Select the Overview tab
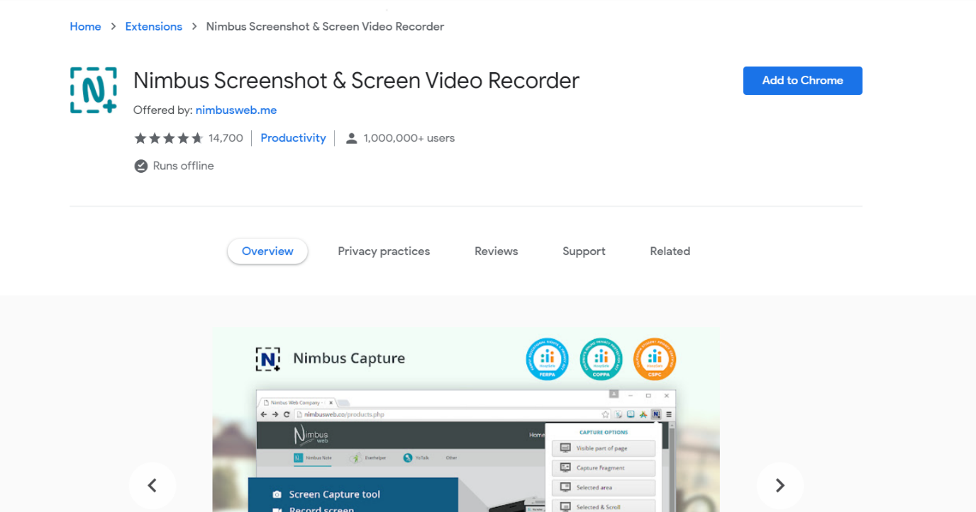 [x=267, y=251]
